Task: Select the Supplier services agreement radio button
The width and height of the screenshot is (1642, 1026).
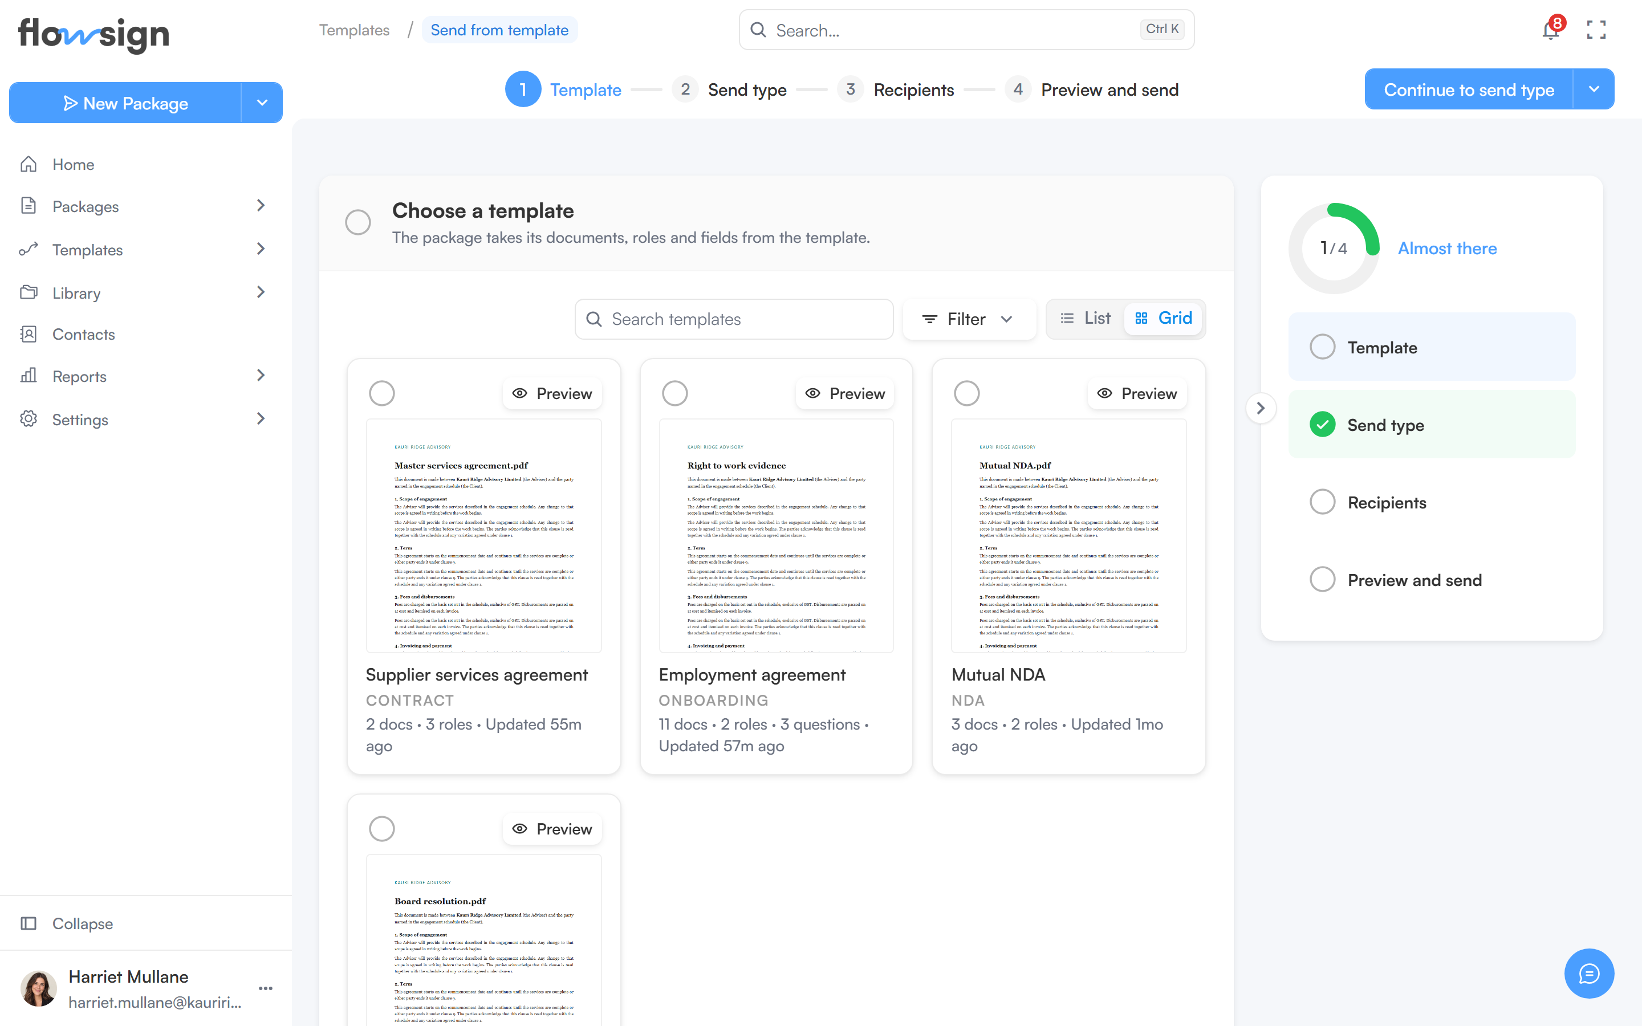Action: click(x=382, y=393)
